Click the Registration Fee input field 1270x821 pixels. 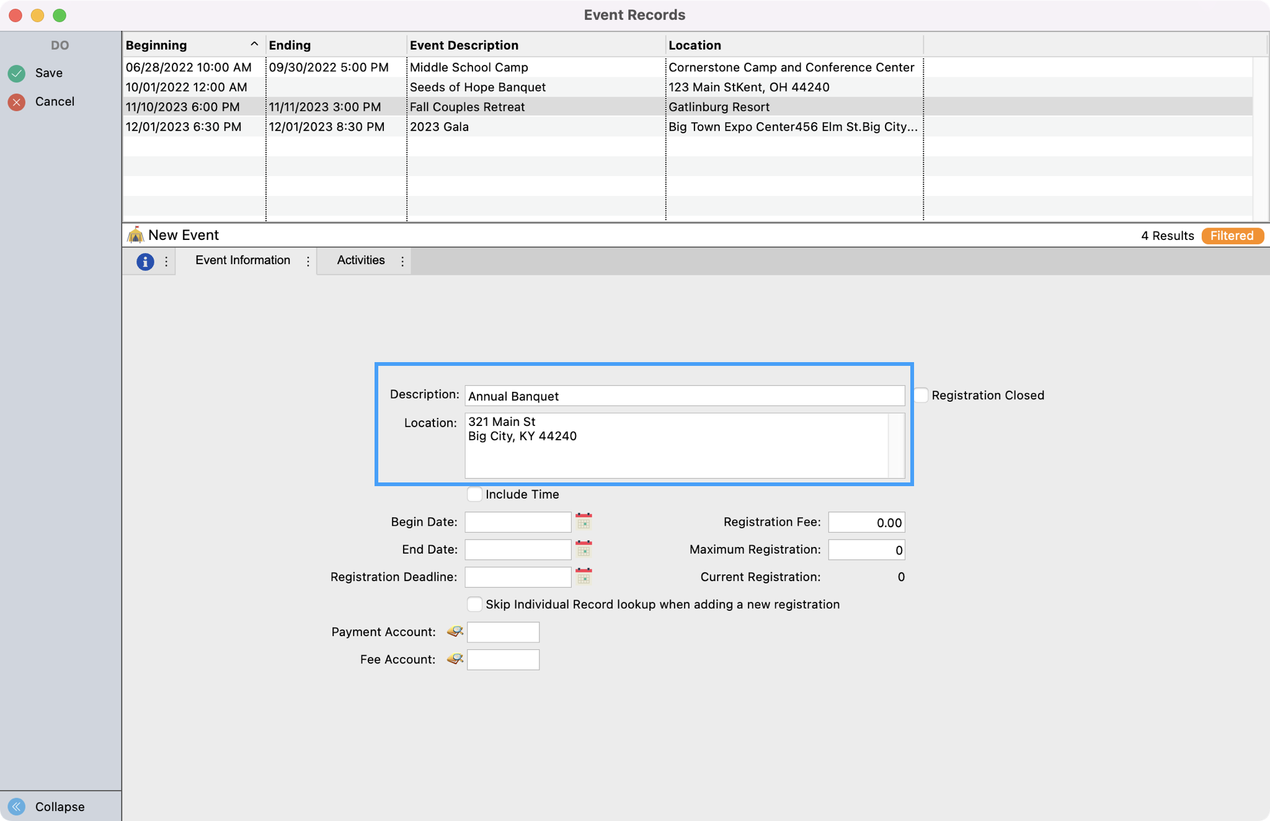point(866,522)
